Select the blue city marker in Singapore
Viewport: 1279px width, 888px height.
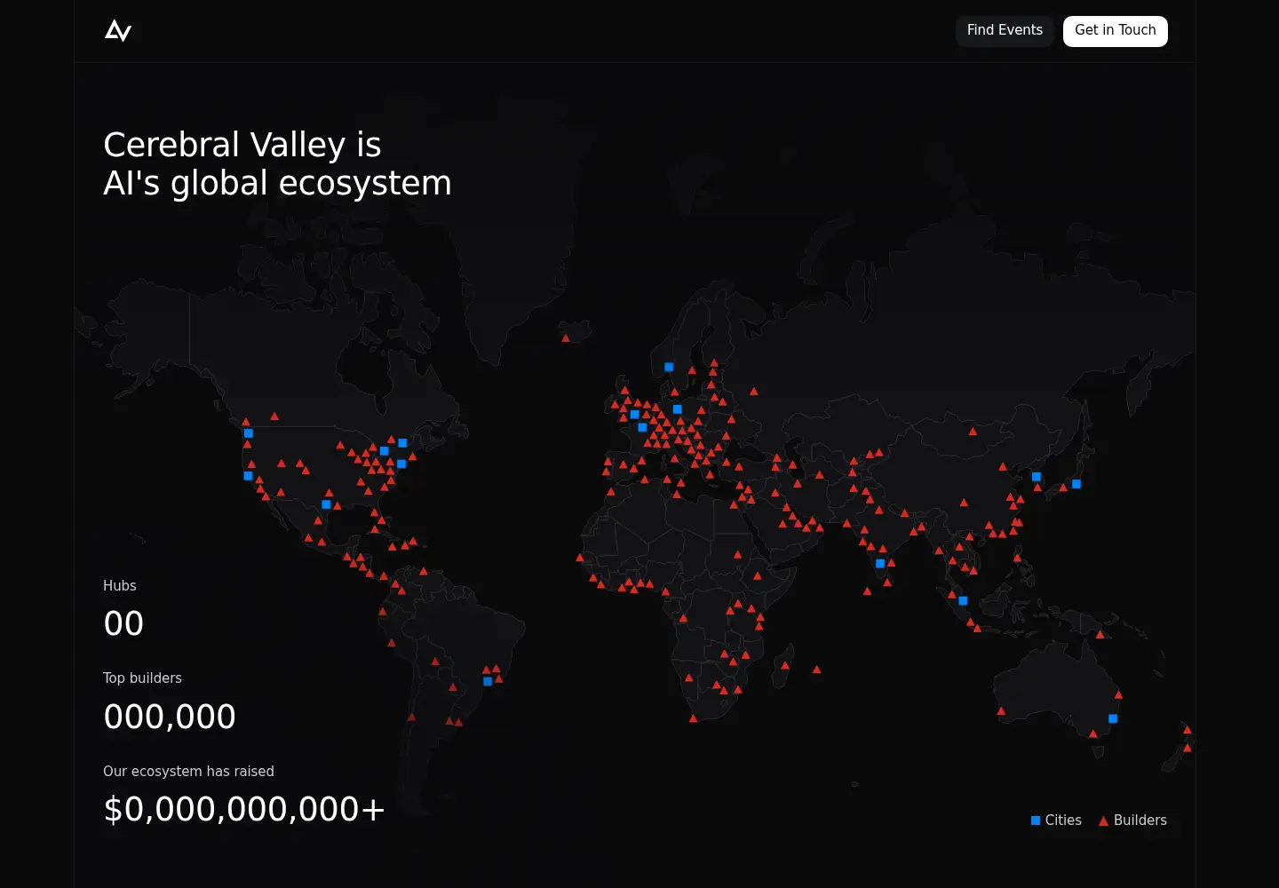coord(963,601)
